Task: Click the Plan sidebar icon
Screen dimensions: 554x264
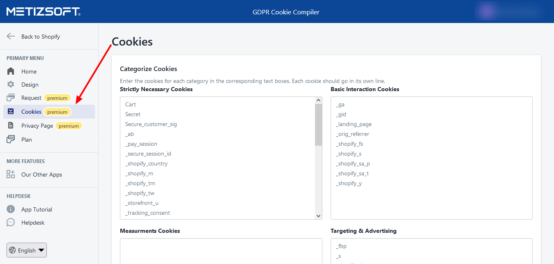Action: tap(11, 140)
